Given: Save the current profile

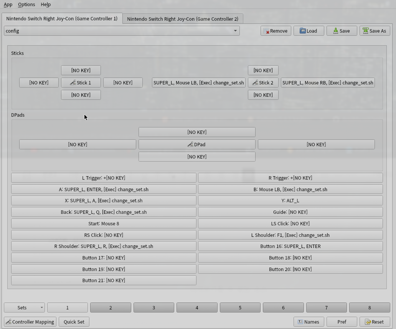Looking at the screenshot, I should click(x=342, y=31).
